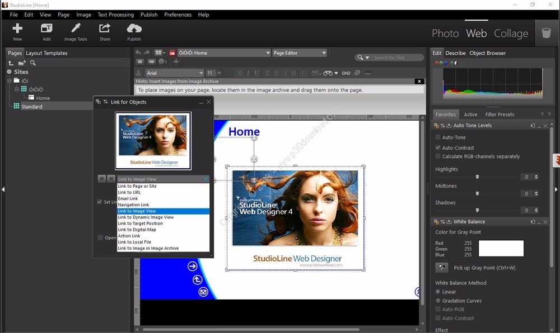Click the redo arrow in editor toolbar

pyautogui.click(x=147, y=53)
